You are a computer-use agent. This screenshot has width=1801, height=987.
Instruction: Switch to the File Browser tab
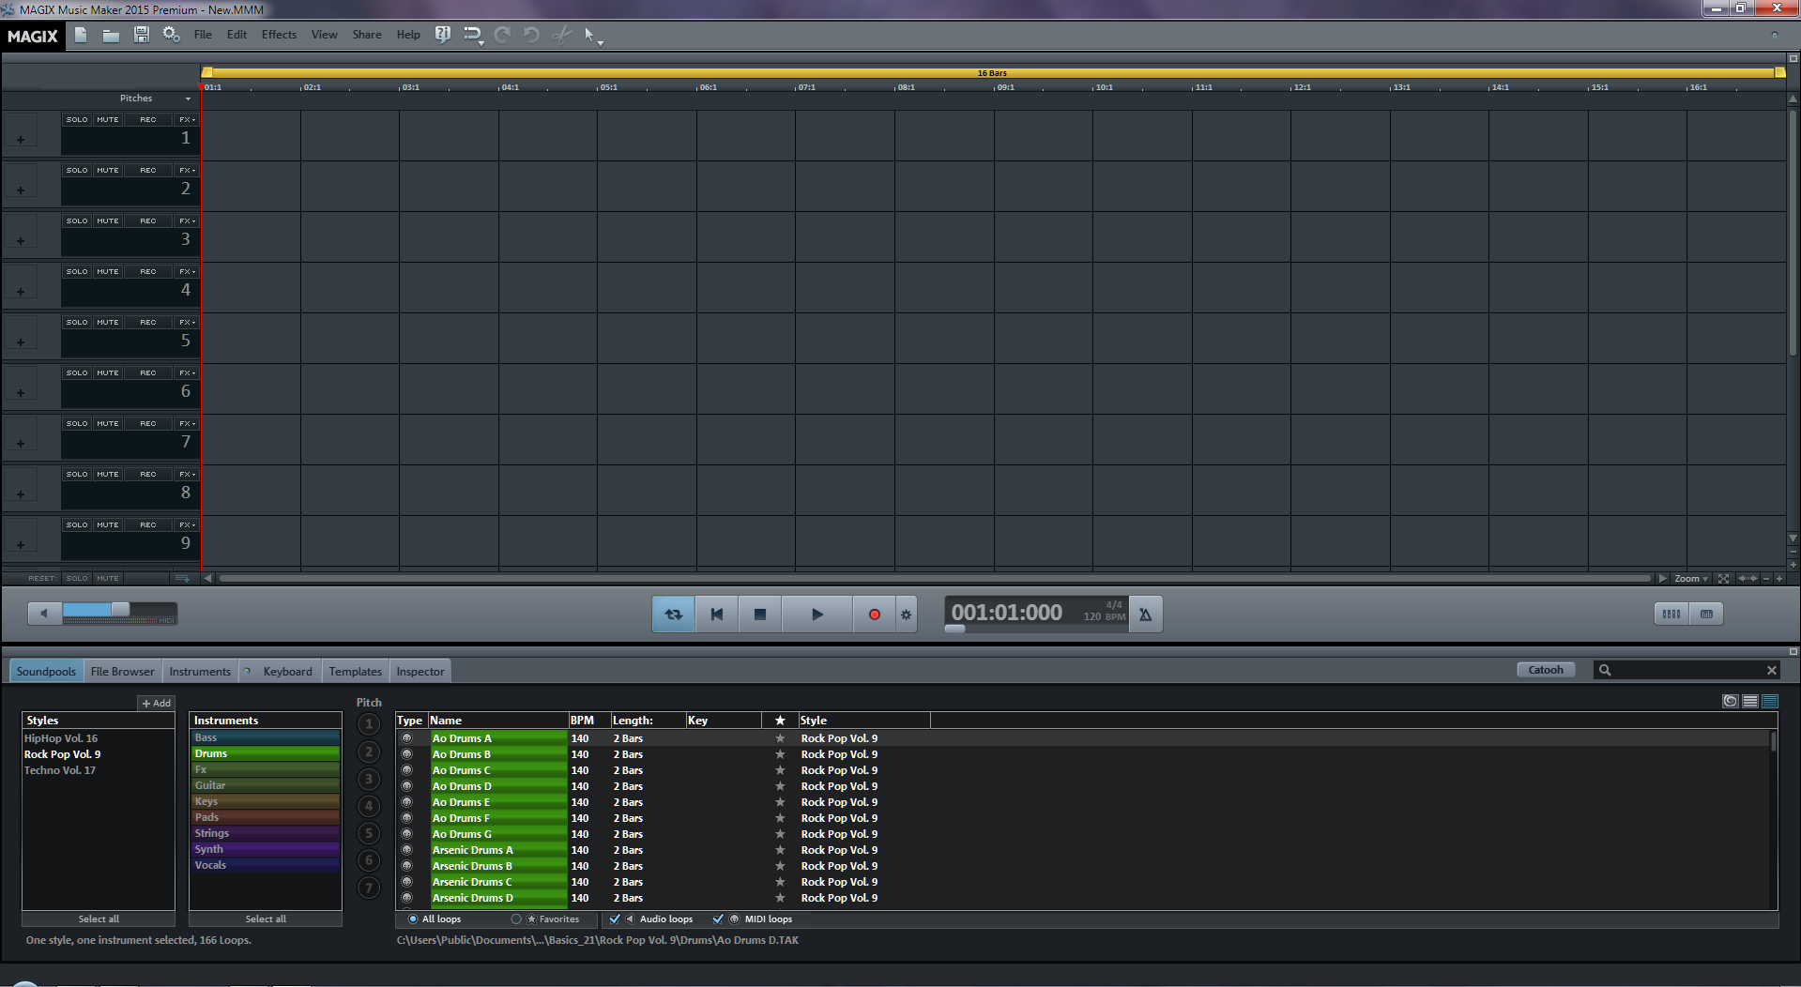tap(122, 671)
